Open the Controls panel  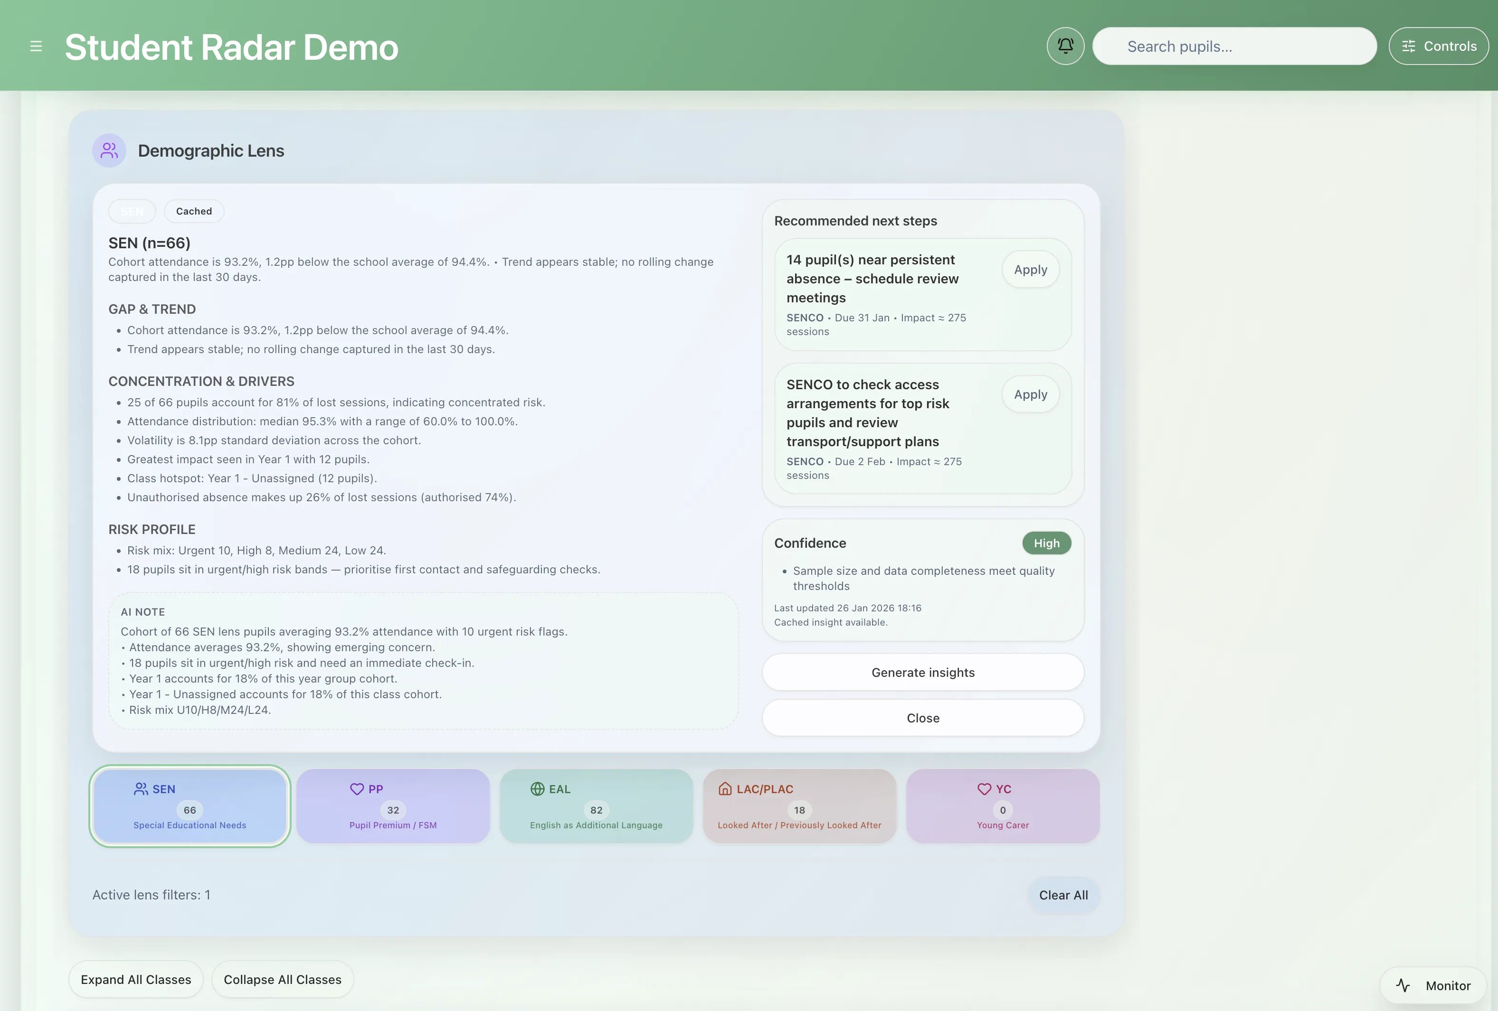[x=1438, y=47]
